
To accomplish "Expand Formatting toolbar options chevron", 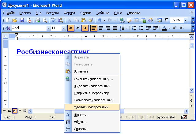I will (x=193, y=28).
